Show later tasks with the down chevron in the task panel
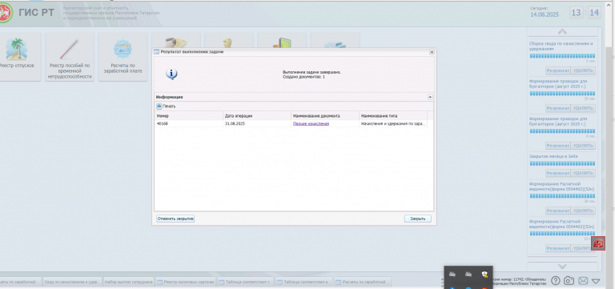 coord(562,267)
